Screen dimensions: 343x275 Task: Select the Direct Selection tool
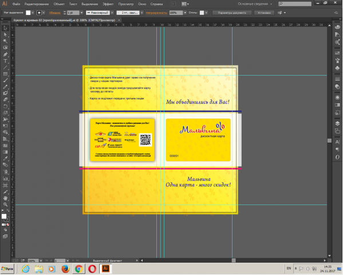[x=5, y=34]
